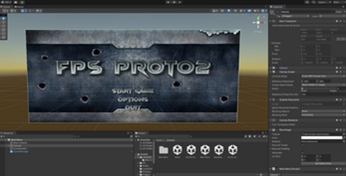
Task: Select the Transform tool in scene overlay
Action: 3,37
